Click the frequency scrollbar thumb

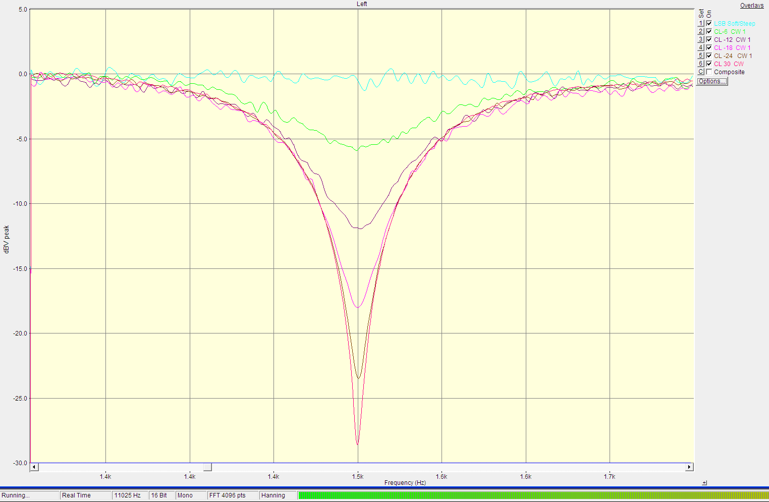pos(207,467)
